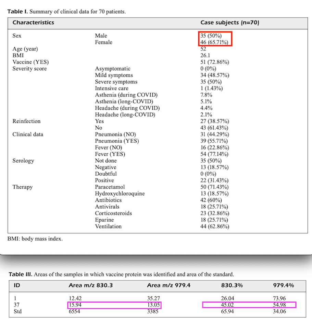Click the Table I caption title
Viewport: 312px width, 323px height.
(66, 12)
